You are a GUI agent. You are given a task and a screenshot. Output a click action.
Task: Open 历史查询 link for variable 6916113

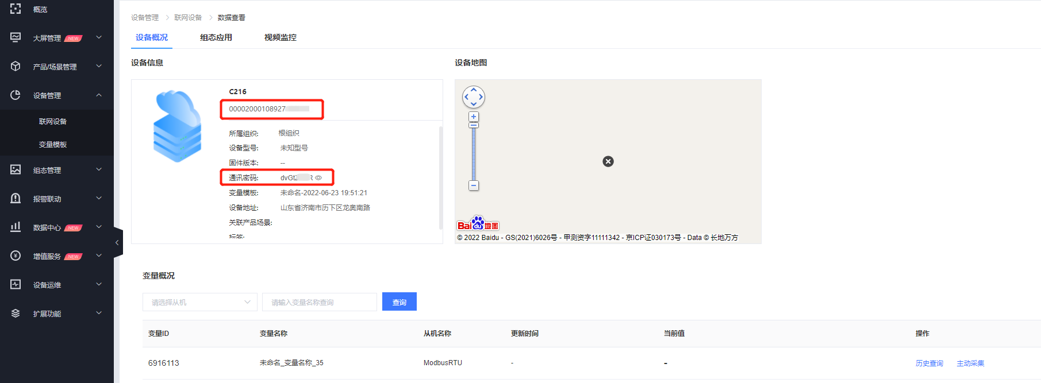coord(929,363)
